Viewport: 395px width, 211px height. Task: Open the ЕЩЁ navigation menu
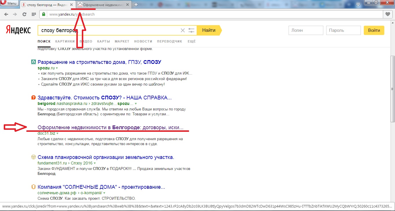pyautogui.click(x=192, y=41)
